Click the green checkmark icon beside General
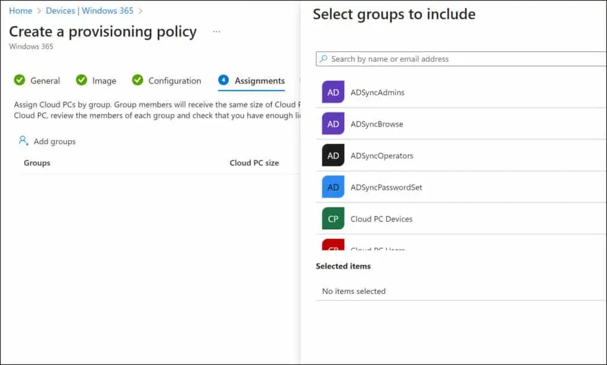Screen dimensions: 607x365 tap(20, 80)
